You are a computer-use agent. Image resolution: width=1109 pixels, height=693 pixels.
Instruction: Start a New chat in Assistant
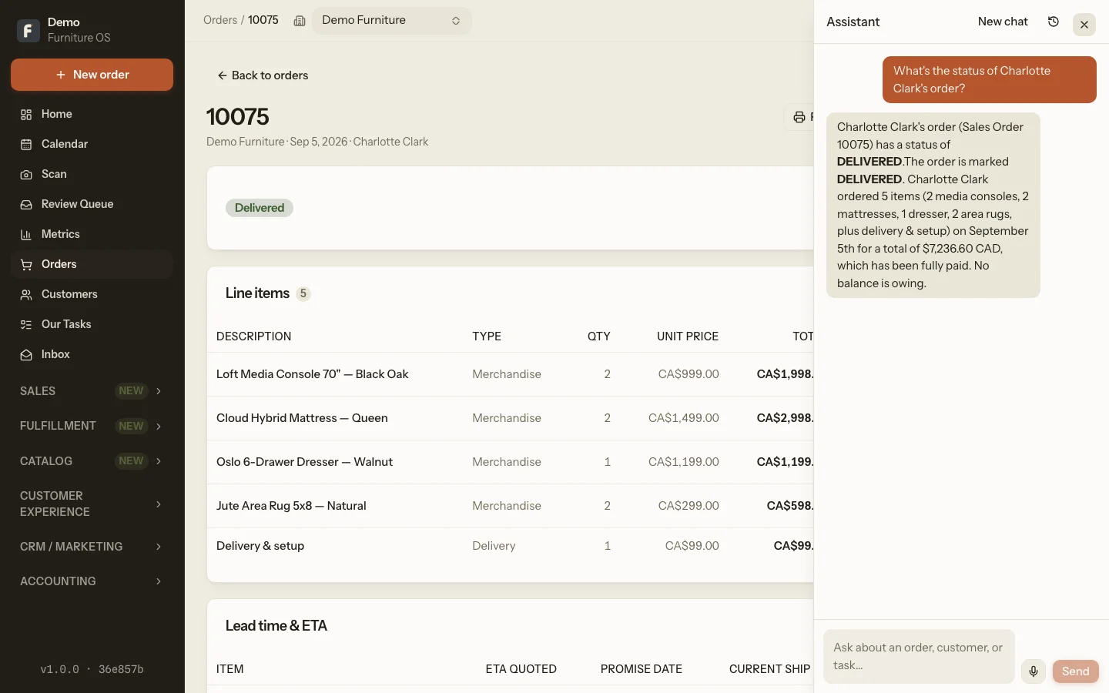[1003, 22]
